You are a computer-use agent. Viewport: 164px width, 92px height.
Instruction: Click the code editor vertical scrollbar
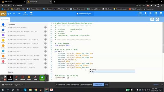pyautogui.click(x=163, y=38)
